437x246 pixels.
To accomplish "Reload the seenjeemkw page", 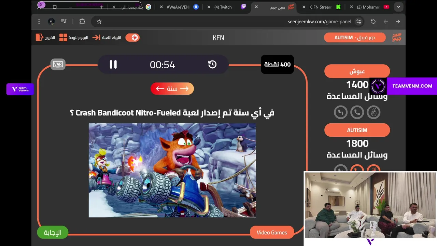I will [373, 22].
